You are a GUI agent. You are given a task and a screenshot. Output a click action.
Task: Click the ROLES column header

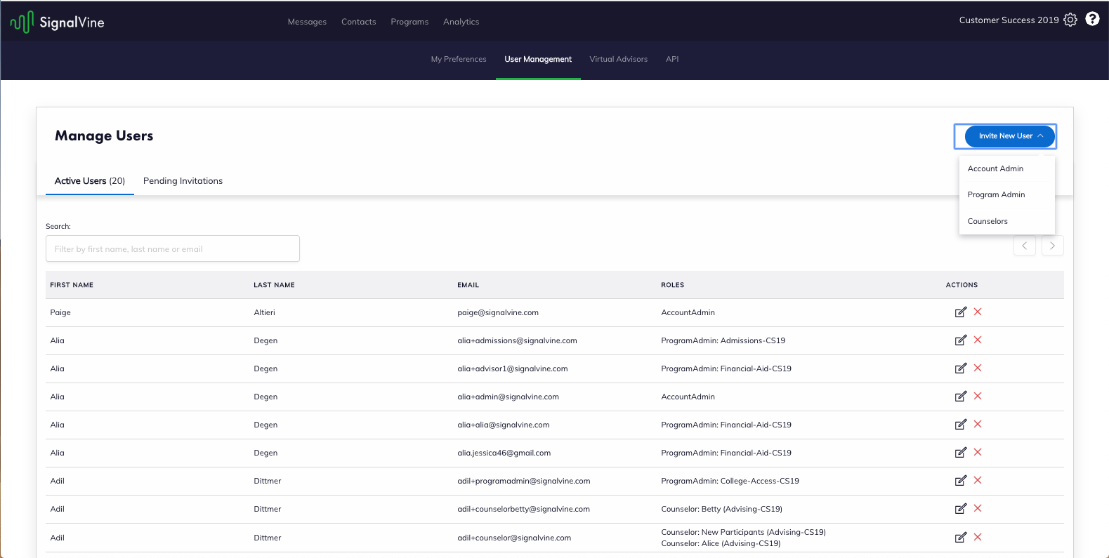point(672,285)
